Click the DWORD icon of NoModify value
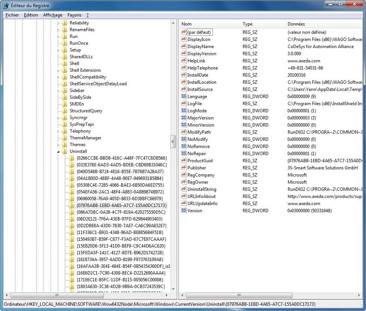 click(184, 139)
